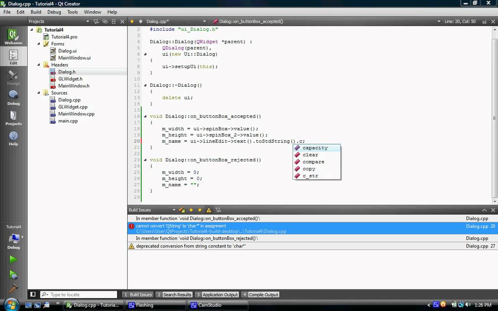Toggle warnings display in Build Issues
Screen dimensions: 498x311
pyautogui.click(x=209, y=210)
